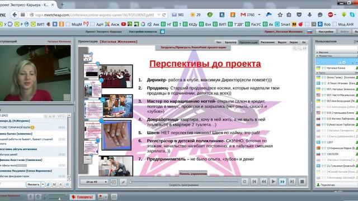
Task: Open dropdown arrow beside Послать button
Action: click(x=43, y=184)
